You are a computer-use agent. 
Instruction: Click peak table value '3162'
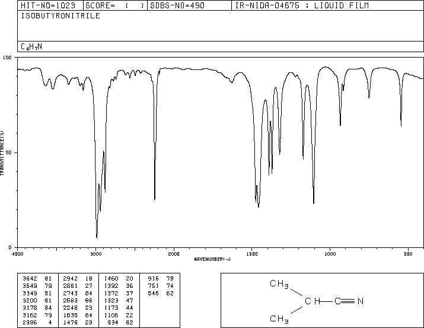(30, 315)
